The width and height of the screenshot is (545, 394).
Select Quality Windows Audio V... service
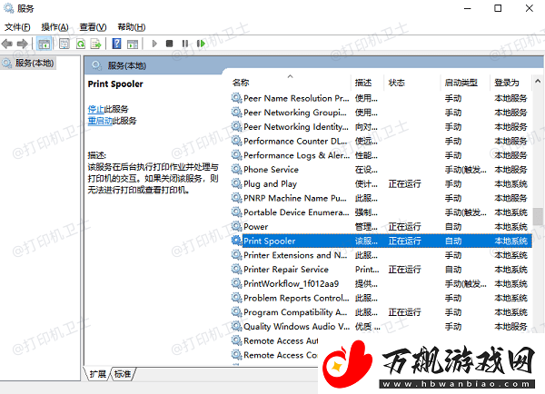point(381,326)
